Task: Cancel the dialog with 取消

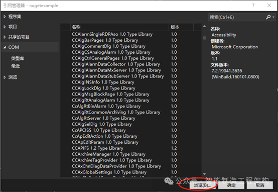Action: pyautogui.click(x=260, y=185)
